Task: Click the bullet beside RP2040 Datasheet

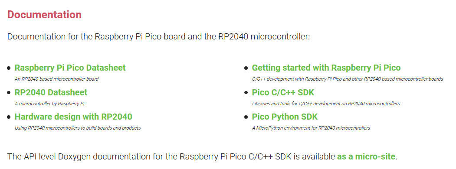Action: (9, 93)
